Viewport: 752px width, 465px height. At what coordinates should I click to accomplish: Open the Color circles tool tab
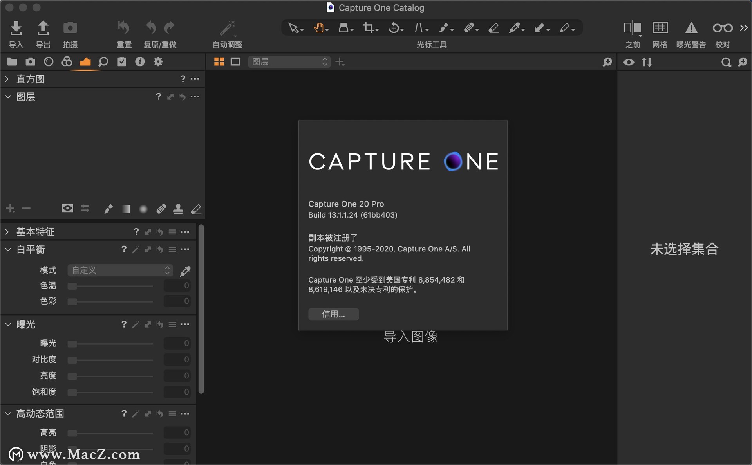point(67,61)
